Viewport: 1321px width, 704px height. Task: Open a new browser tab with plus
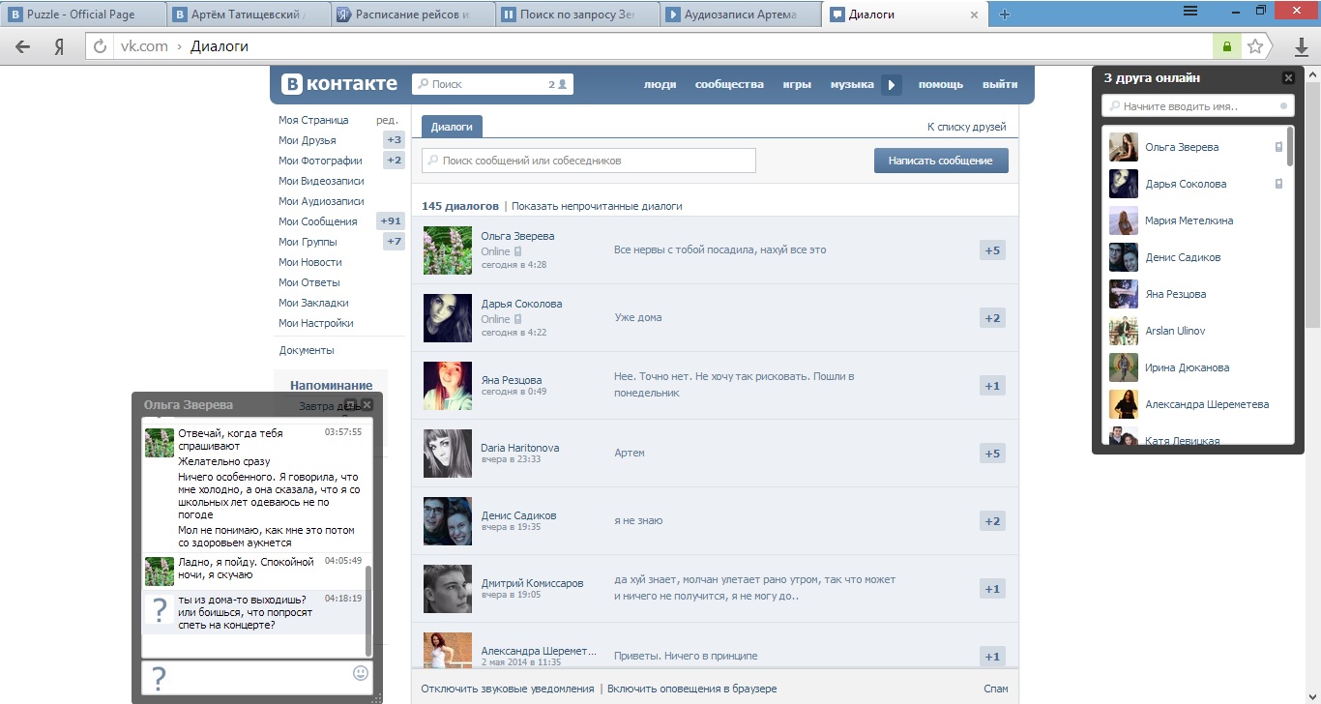tap(1005, 15)
